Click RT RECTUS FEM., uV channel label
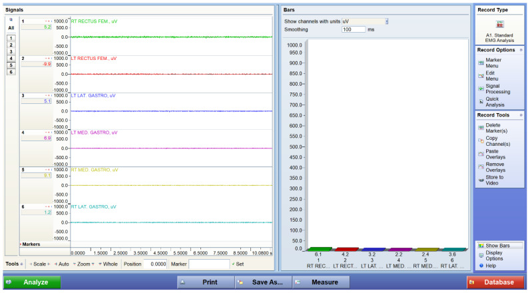This screenshot has width=530, height=293. (95, 21)
